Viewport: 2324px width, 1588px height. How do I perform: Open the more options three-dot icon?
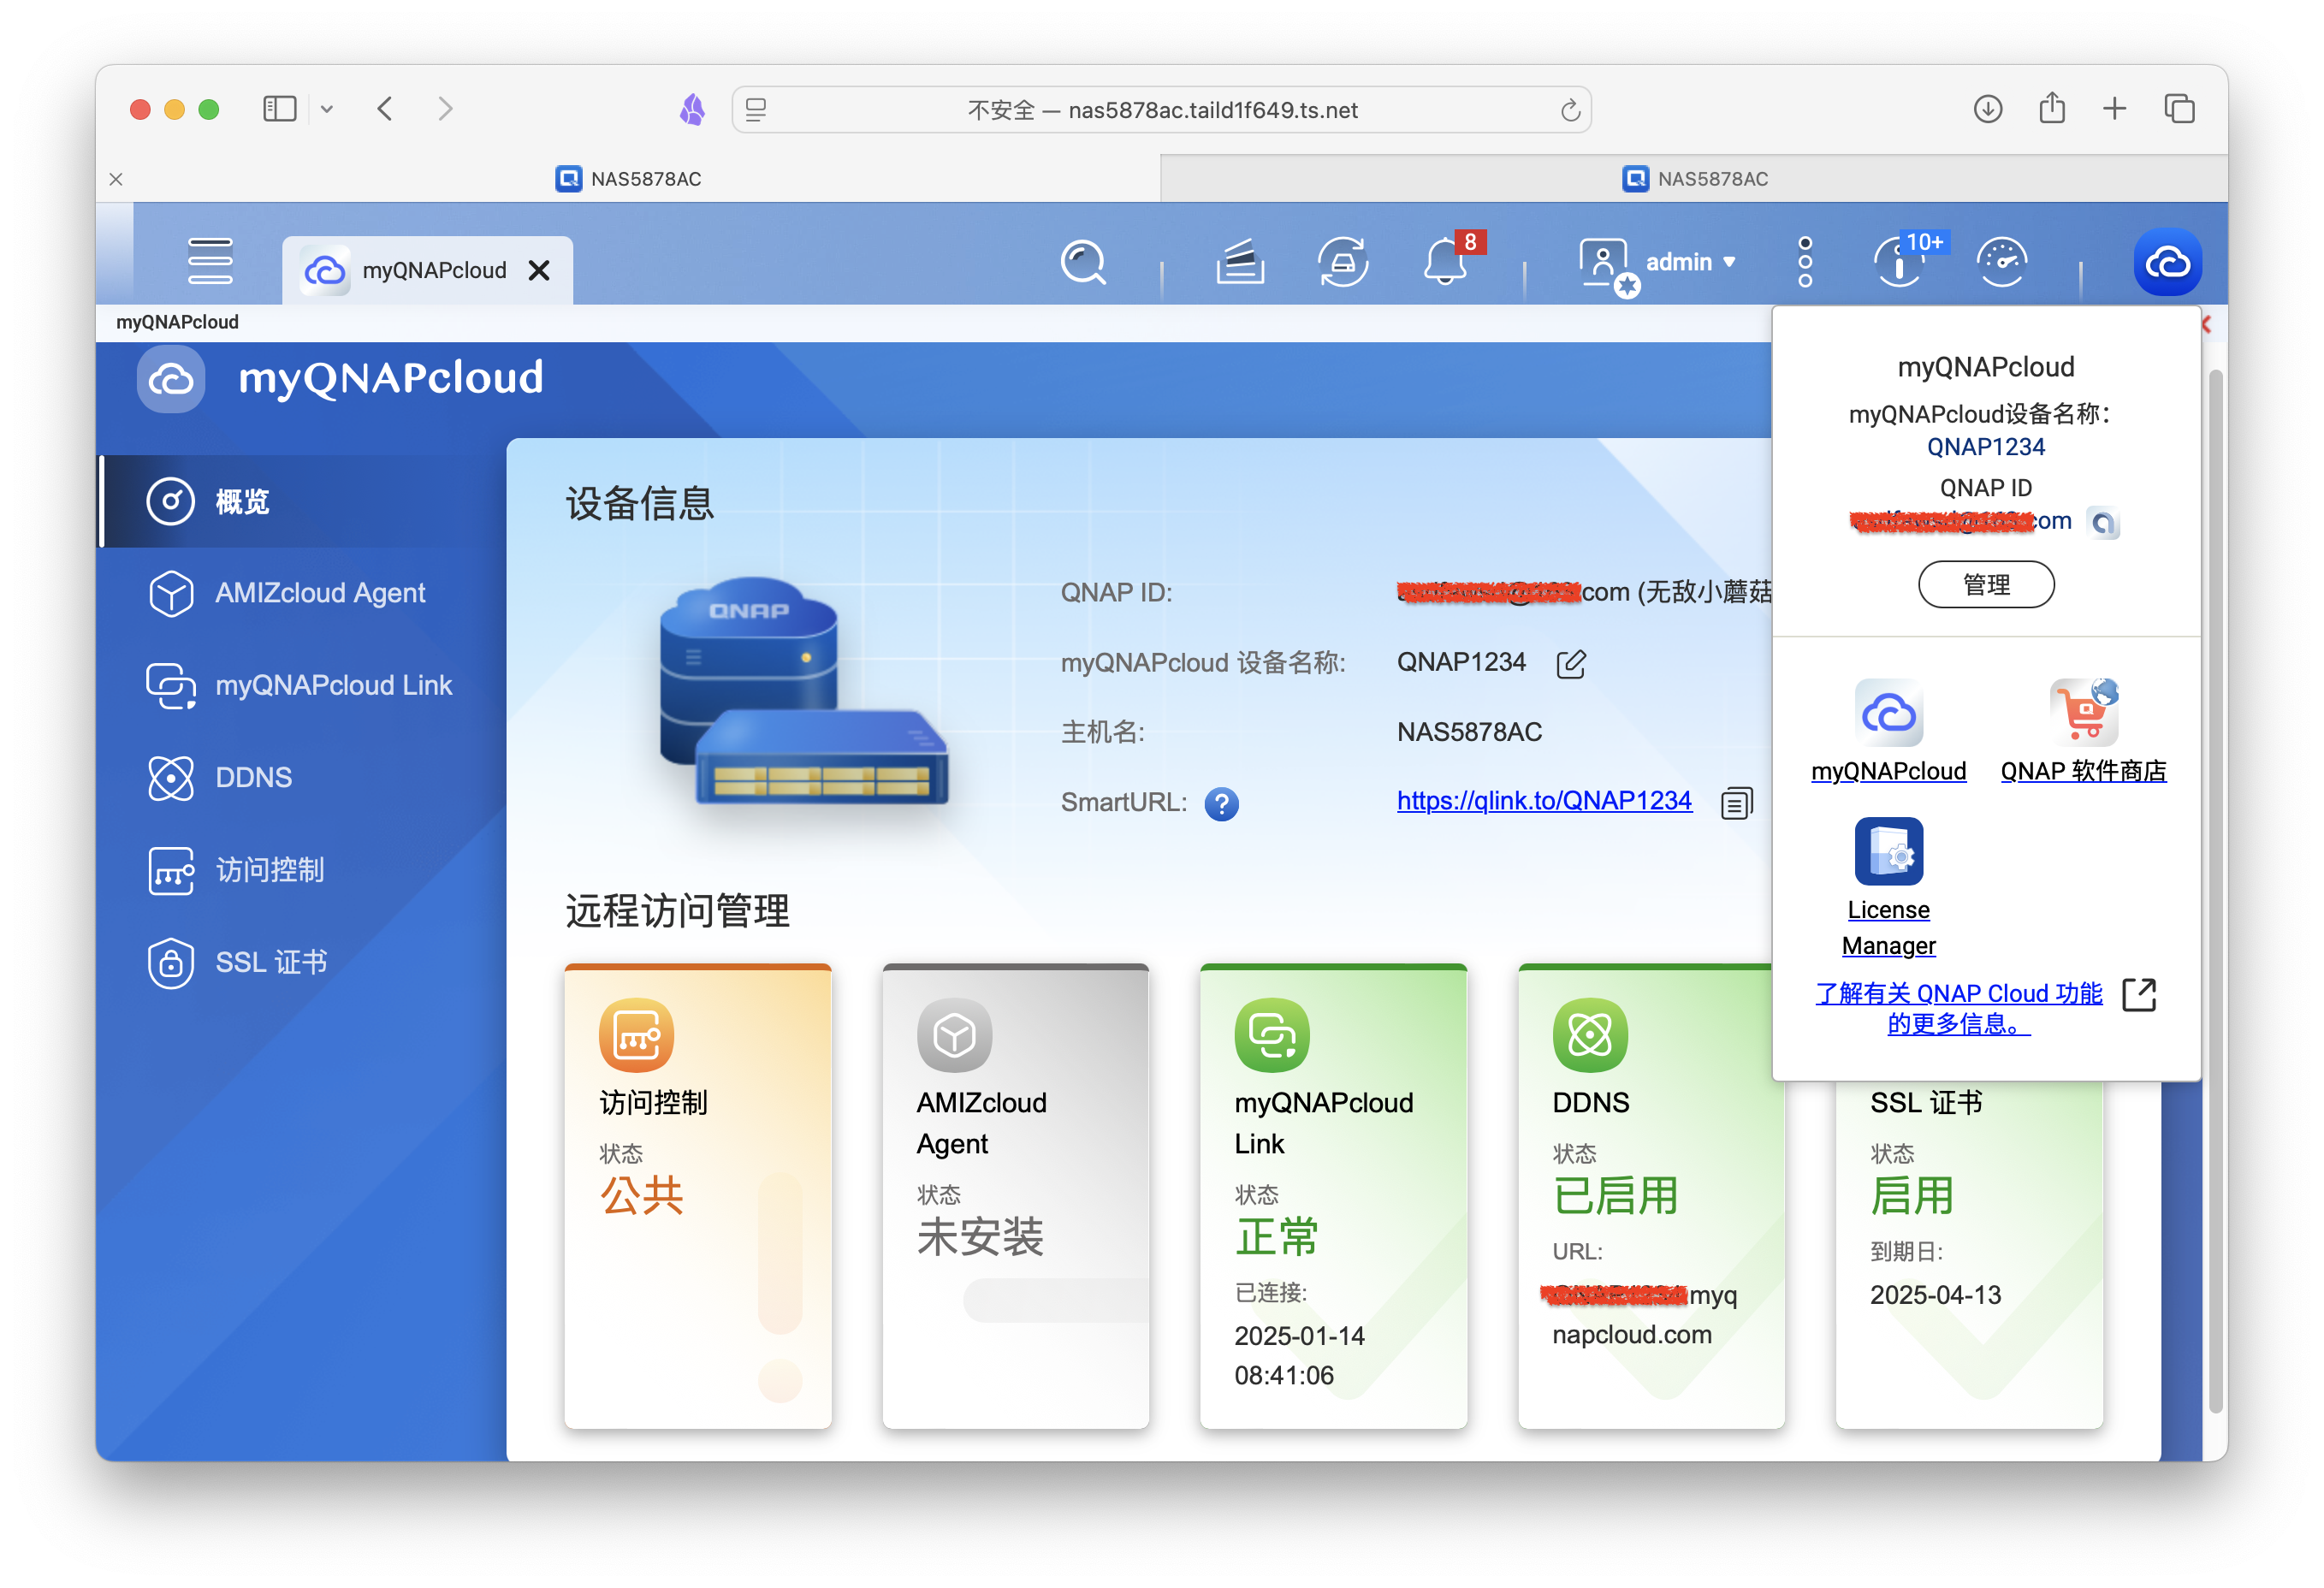[x=1805, y=262]
